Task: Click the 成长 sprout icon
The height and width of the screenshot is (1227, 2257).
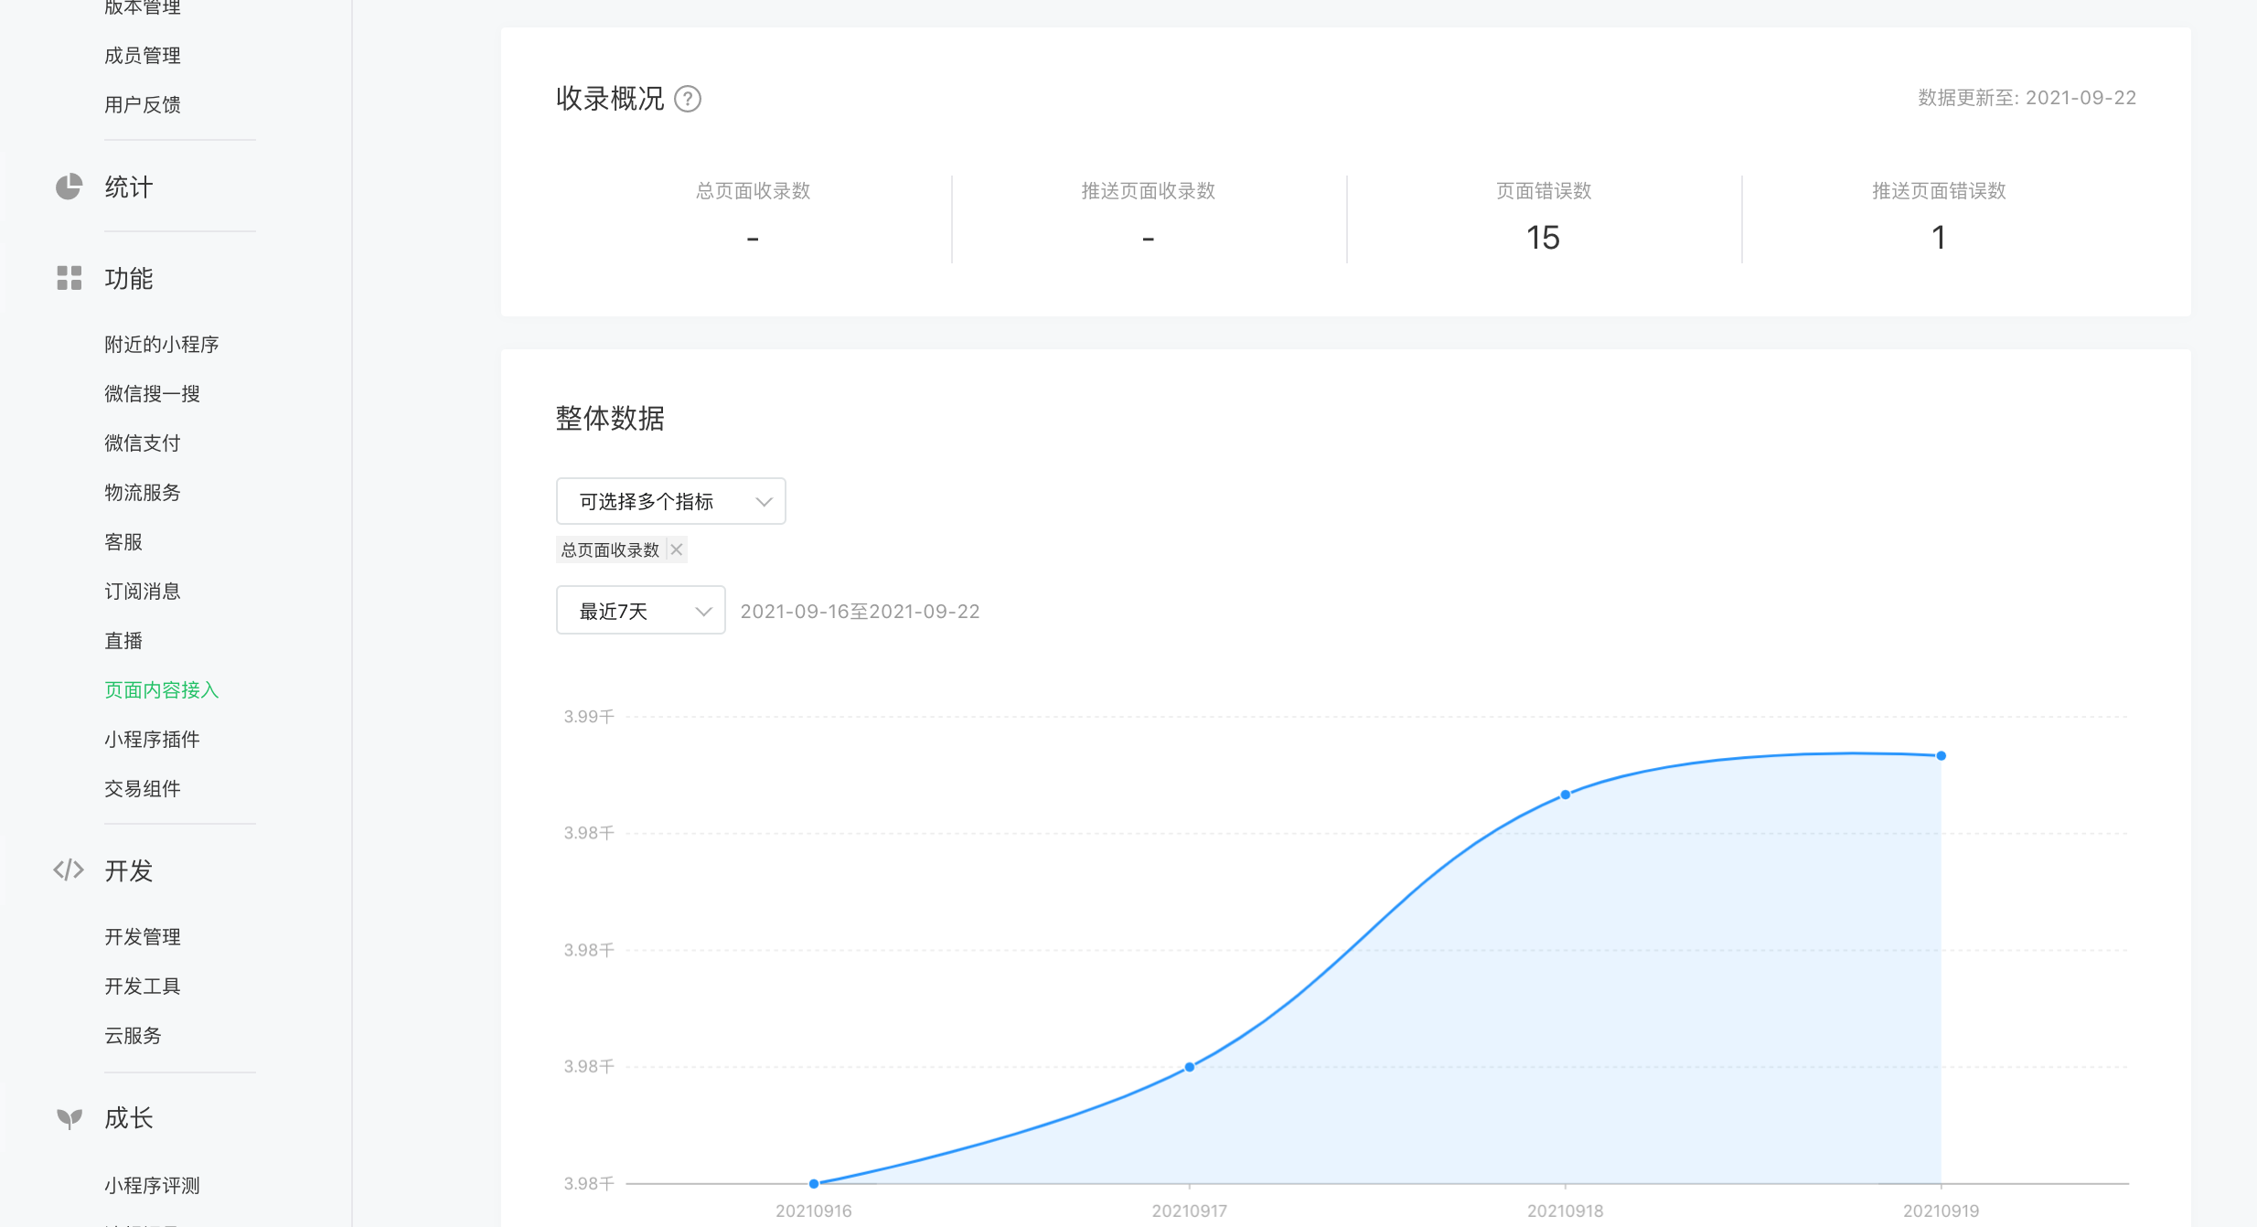Action: (x=69, y=1117)
